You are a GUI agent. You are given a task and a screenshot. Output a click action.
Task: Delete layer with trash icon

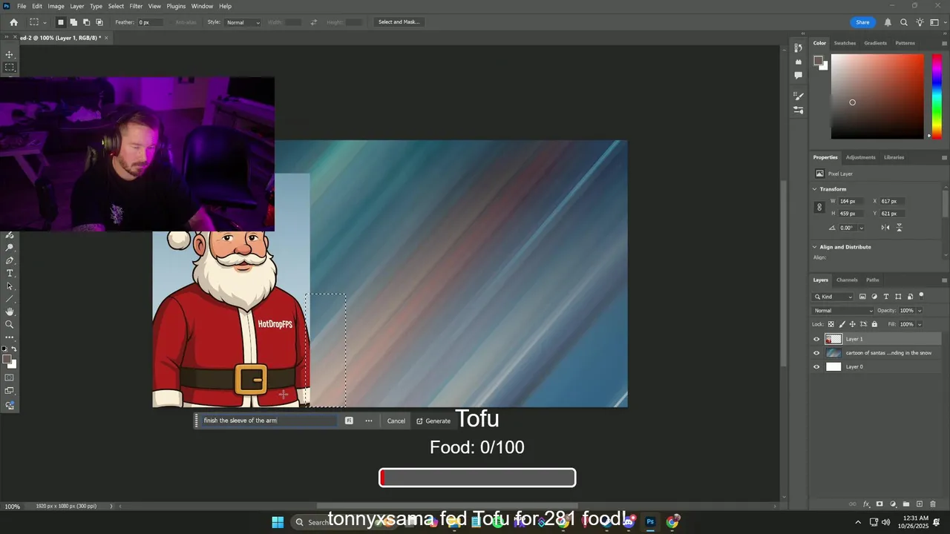[933, 504]
